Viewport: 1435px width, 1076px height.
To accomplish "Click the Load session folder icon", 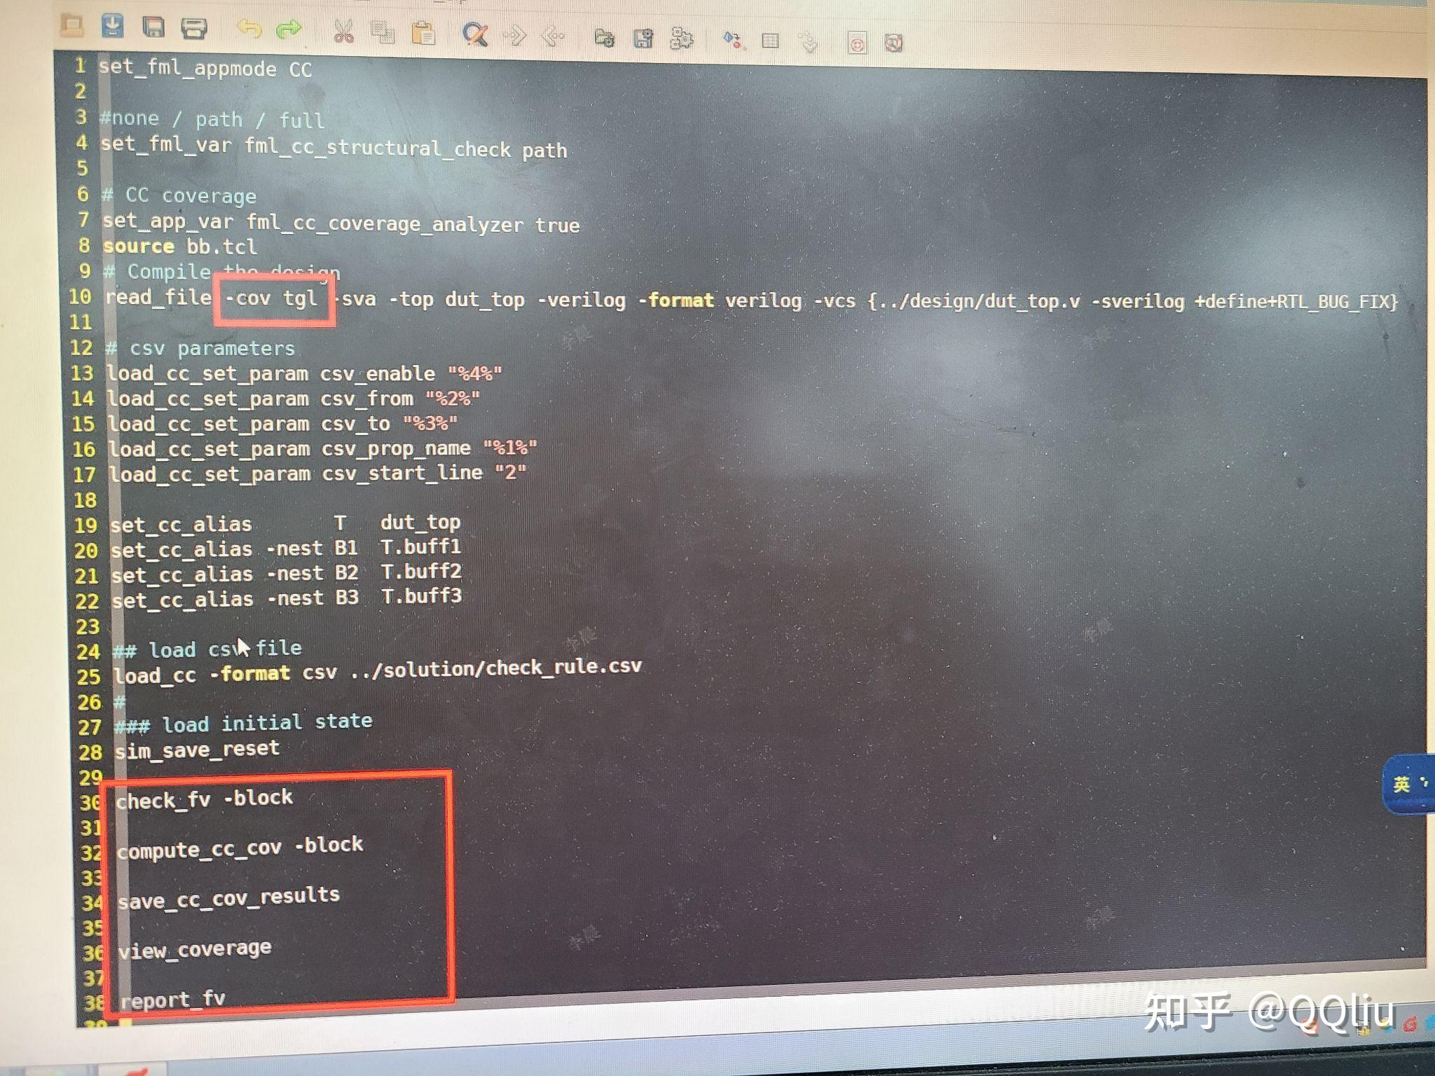I will coord(604,37).
